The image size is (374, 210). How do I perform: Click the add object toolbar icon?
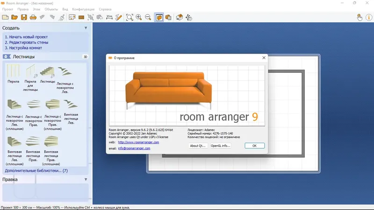click(x=100, y=17)
